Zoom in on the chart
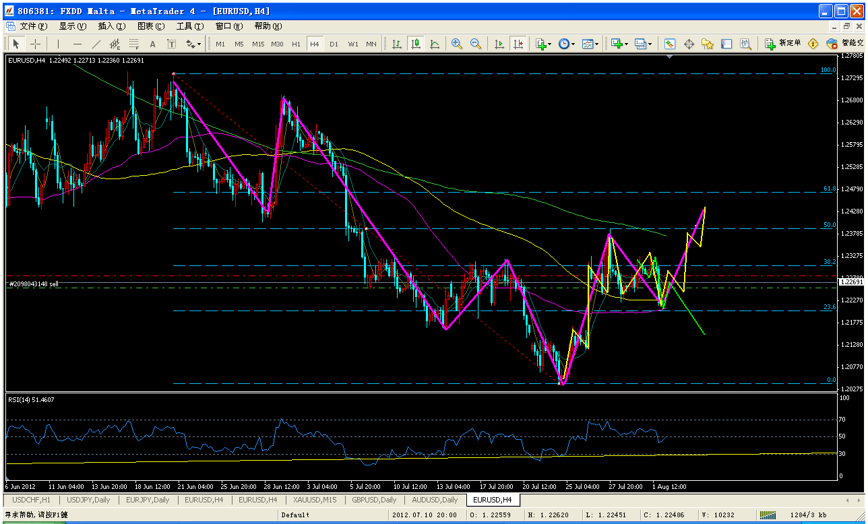868x524 pixels. (x=457, y=44)
